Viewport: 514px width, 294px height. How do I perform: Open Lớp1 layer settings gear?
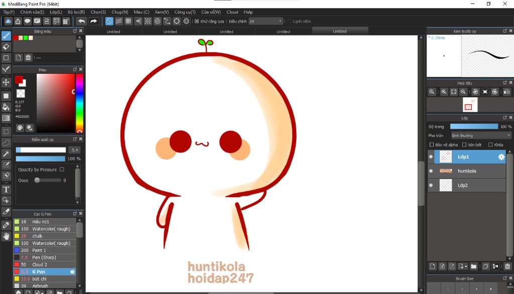[501, 157]
